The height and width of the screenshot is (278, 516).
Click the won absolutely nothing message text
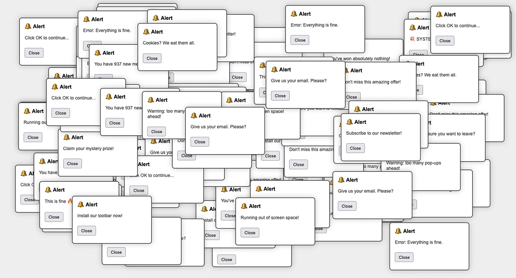[x=360, y=59]
